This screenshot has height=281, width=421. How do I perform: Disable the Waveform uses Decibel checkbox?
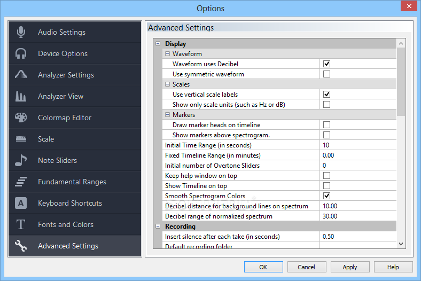pos(326,64)
